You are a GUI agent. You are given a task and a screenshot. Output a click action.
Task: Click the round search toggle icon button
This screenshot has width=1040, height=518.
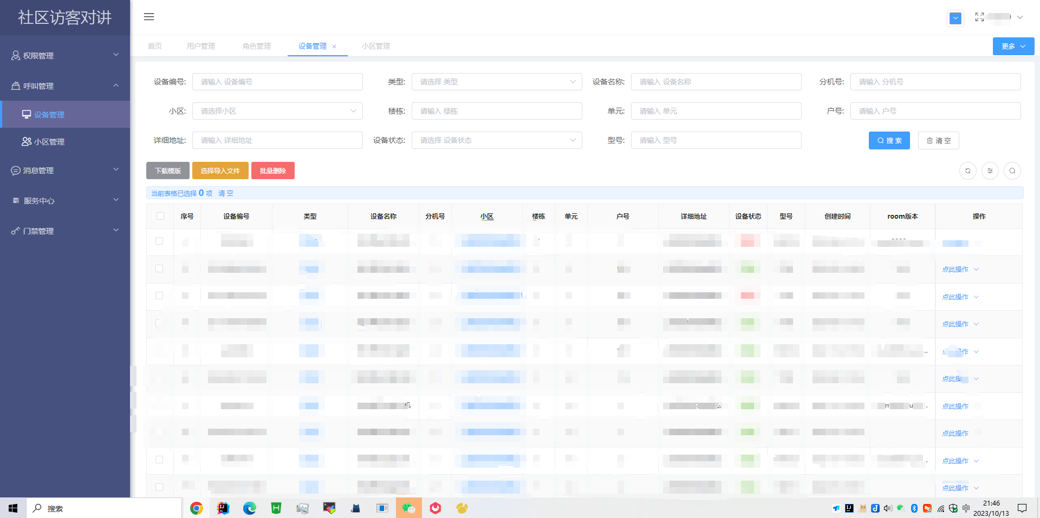[x=1012, y=171]
